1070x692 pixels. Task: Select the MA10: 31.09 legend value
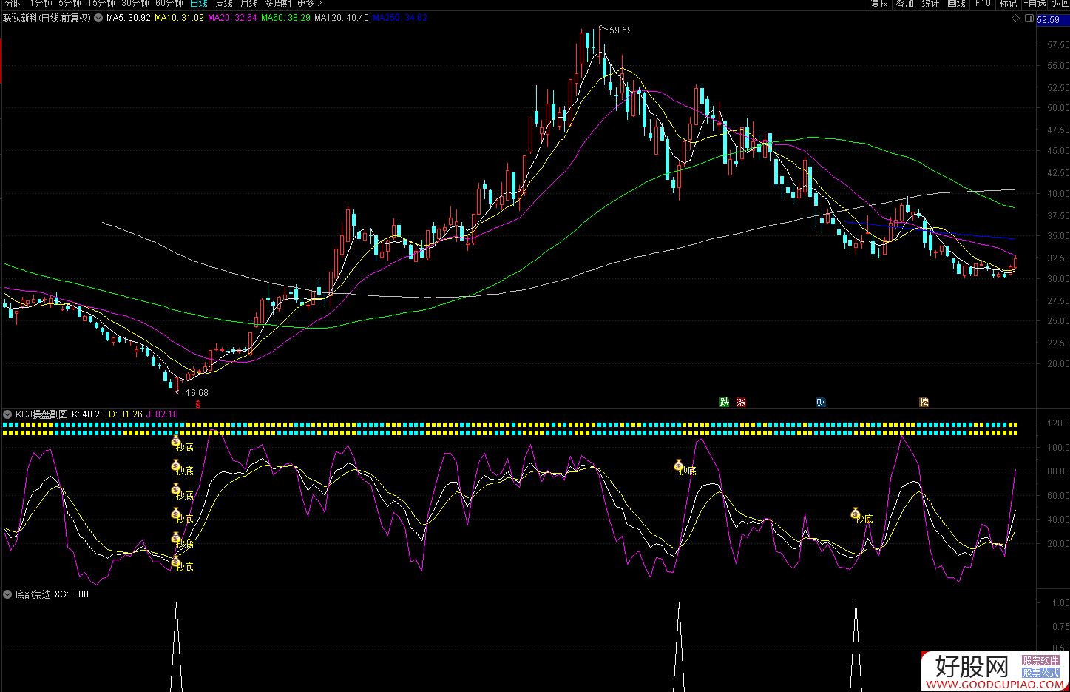[x=179, y=18]
